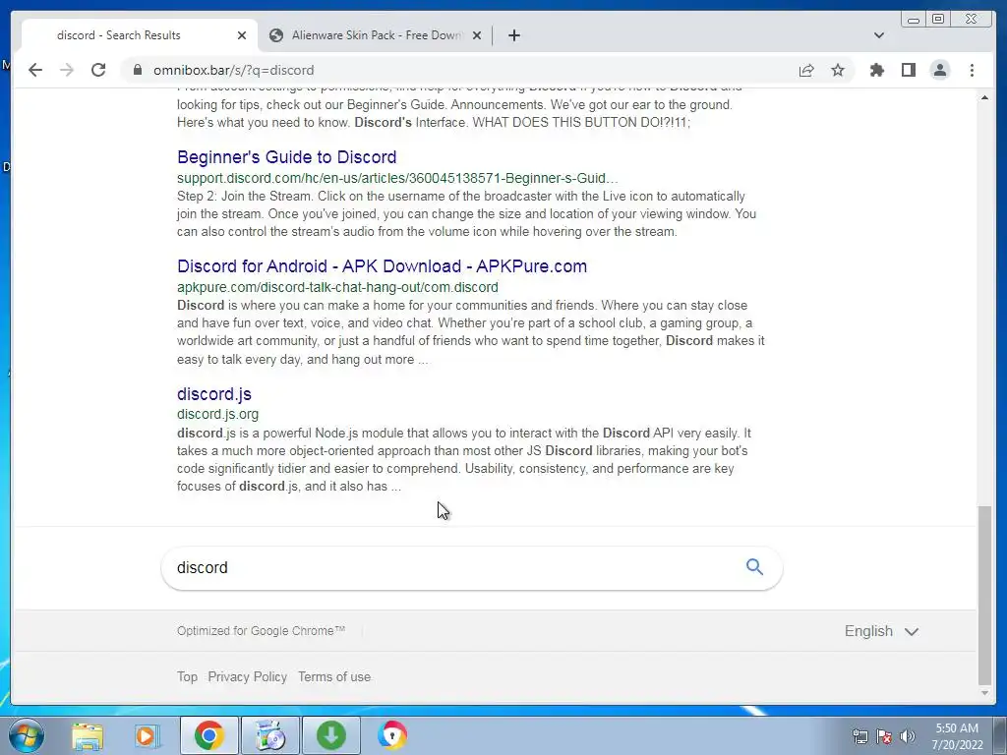Open the discord.js search result
The image size is (1007, 755).
click(x=213, y=394)
